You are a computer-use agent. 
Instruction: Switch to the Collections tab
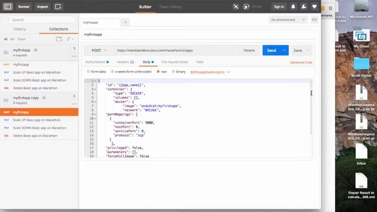click(58, 29)
